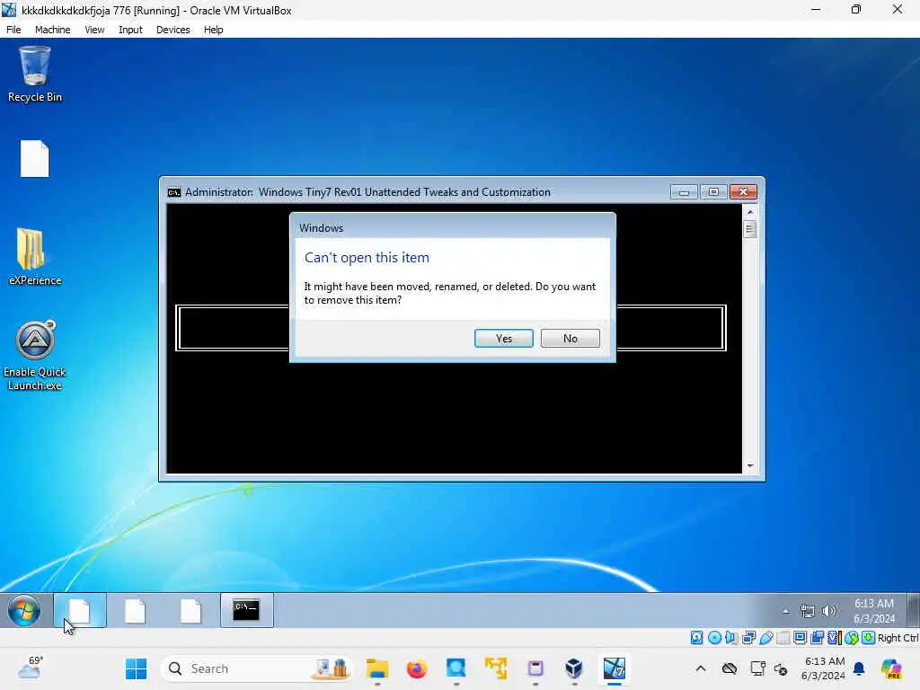The width and height of the screenshot is (920, 690).
Task: Click Right Ctrl host key label
Action: (898, 638)
